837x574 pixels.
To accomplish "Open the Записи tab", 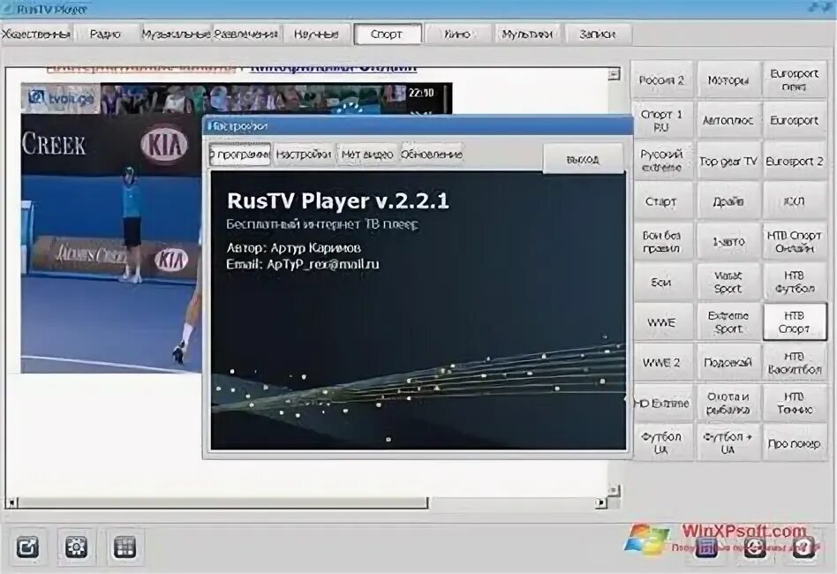I will point(598,34).
